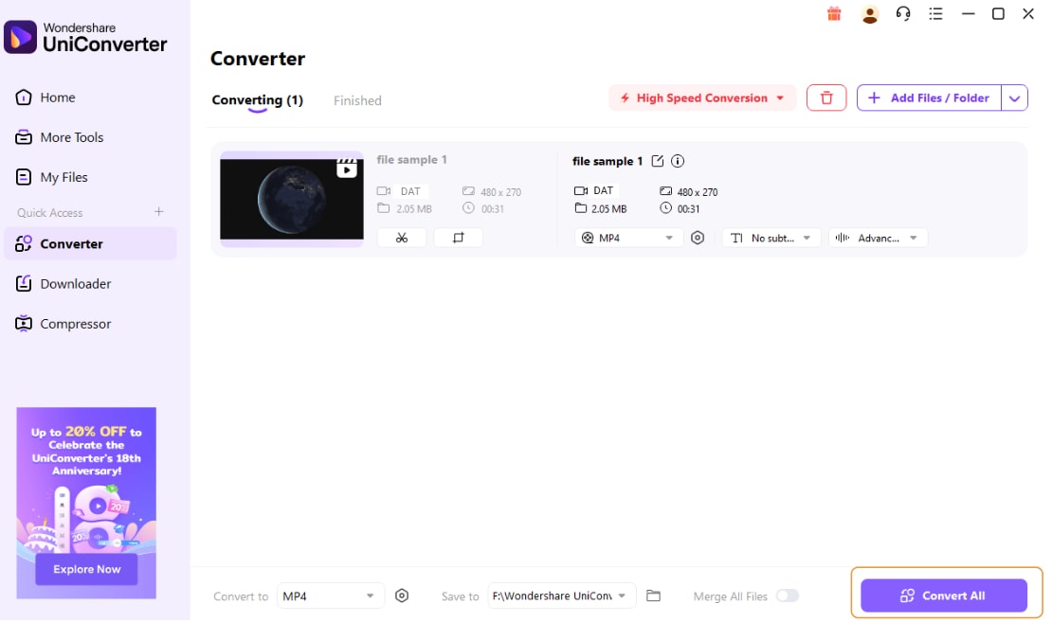Open My Files in sidebar
The width and height of the screenshot is (1052, 622).
51,178
